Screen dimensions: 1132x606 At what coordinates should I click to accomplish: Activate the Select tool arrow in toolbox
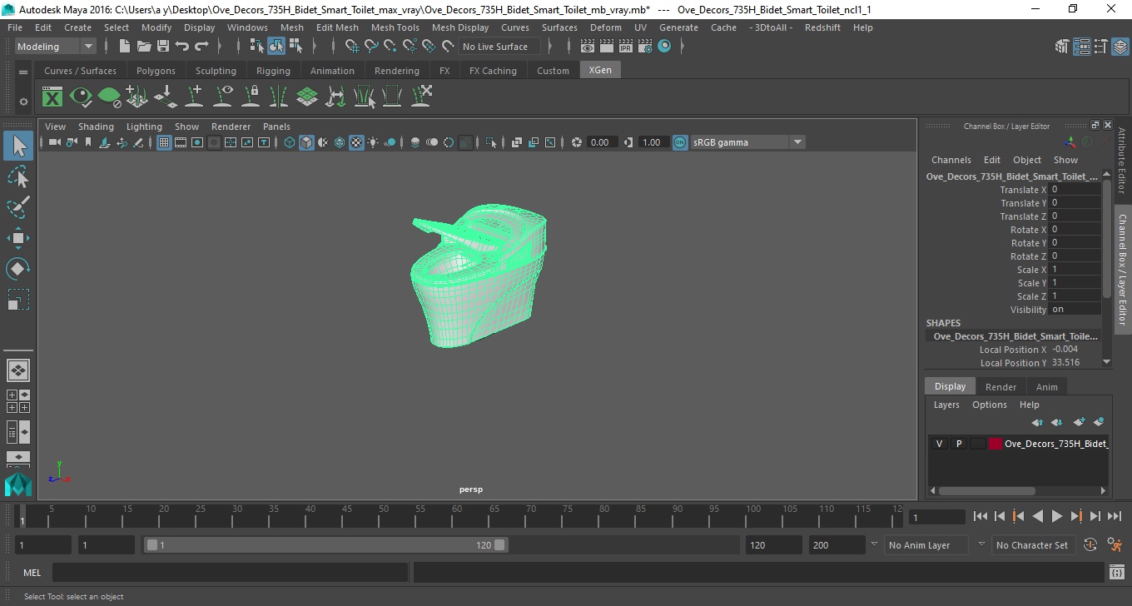click(x=18, y=147)
